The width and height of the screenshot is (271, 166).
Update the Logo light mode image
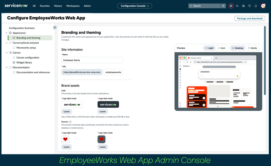pos(66,112)
